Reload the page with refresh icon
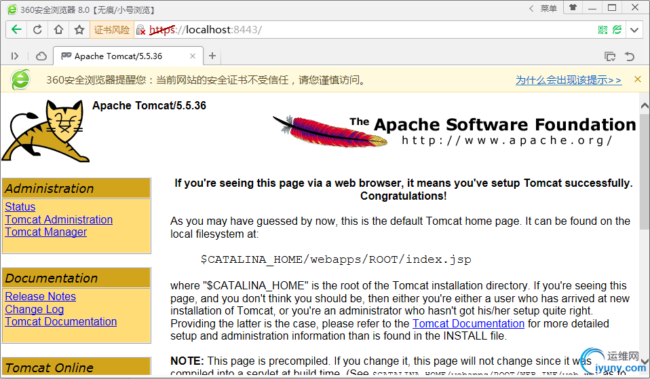The width and height of the screenshot is (650, 379). tap(38, 30)
